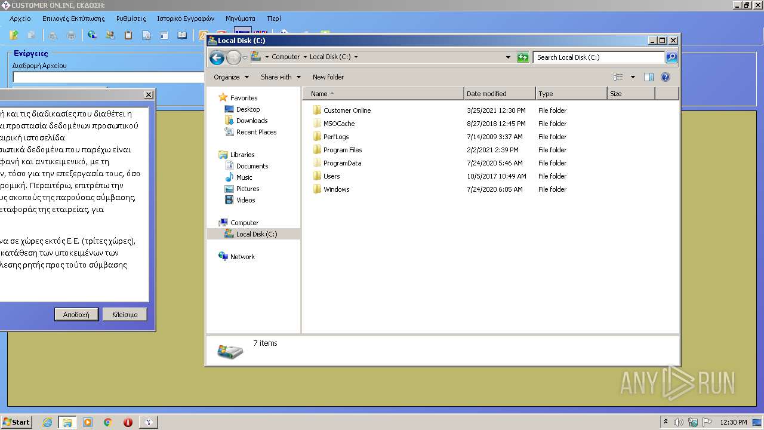Open Internet Explorer from taskbar

(x=48, y=422)
